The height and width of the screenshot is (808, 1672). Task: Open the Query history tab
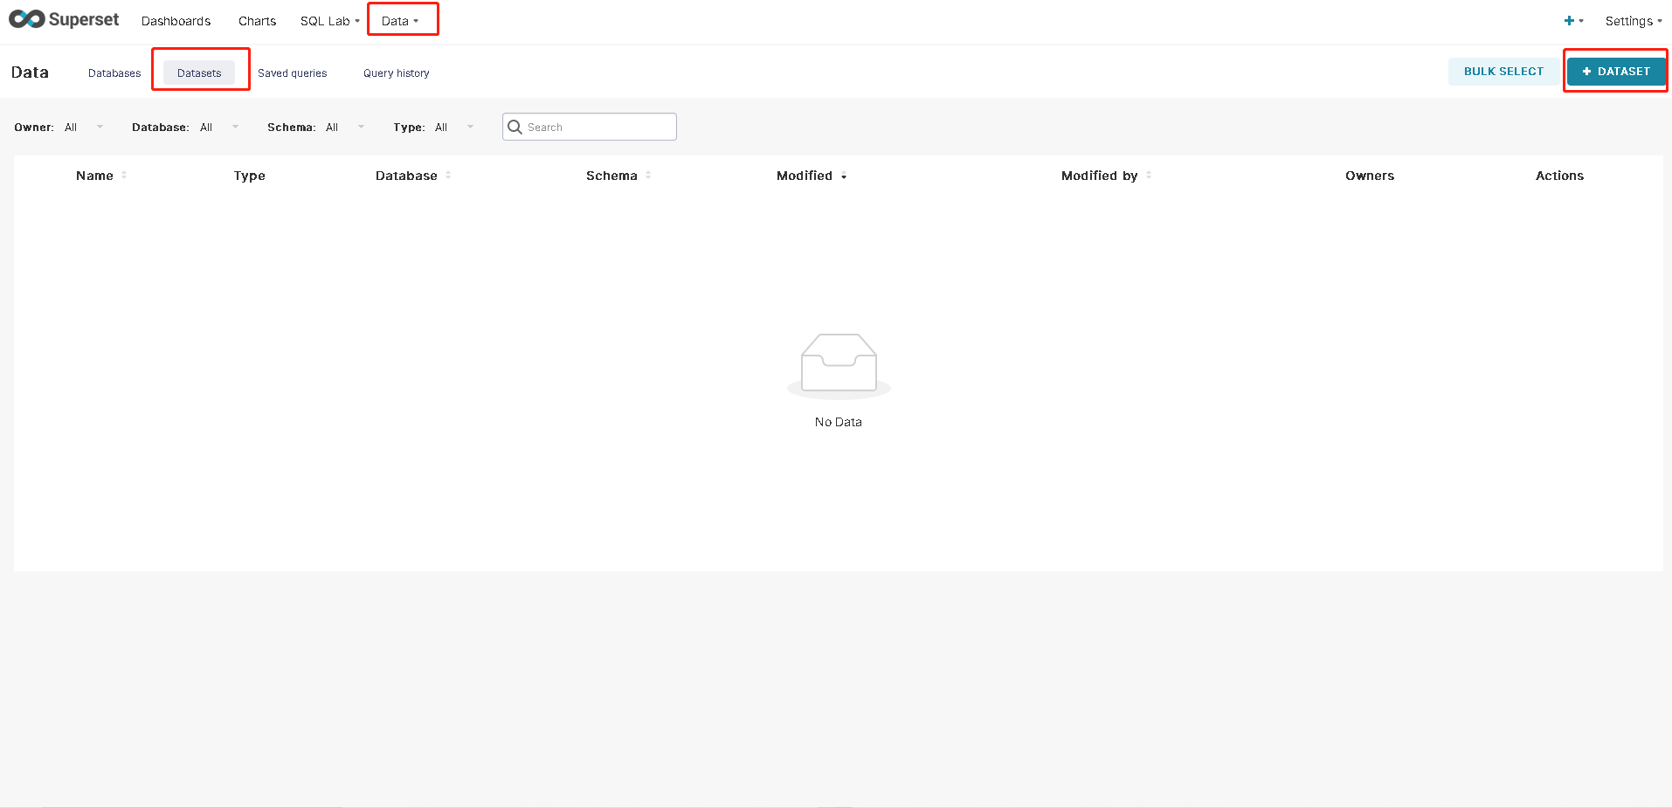(x=396, y=73)
